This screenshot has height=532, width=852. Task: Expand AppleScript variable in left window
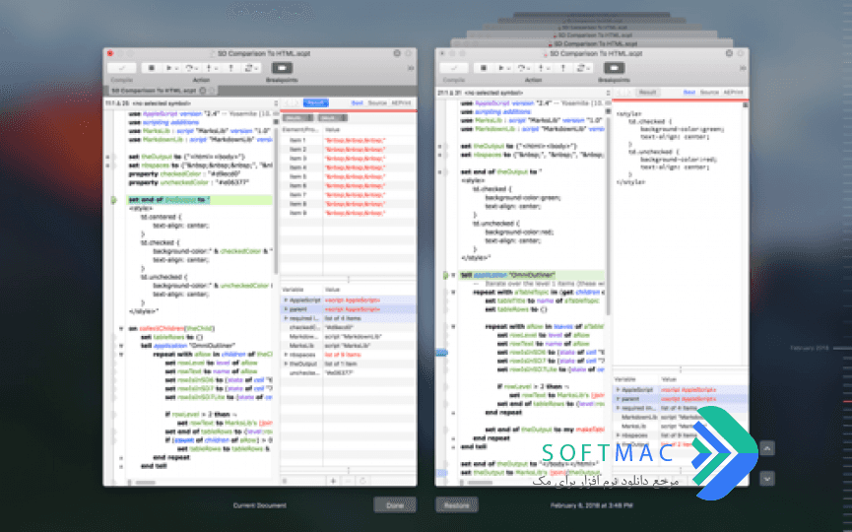(286, 299)
